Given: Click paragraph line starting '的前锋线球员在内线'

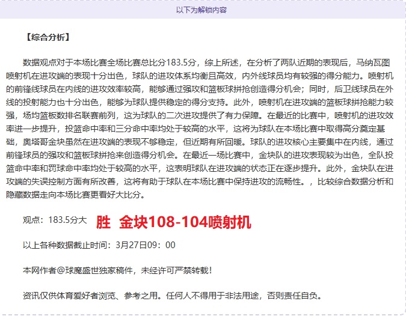Looking at the screenshot, I should [200, 90].
